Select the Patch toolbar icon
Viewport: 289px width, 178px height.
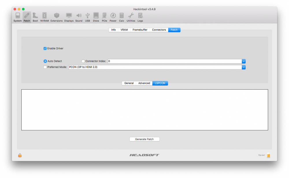coord(27,17)
